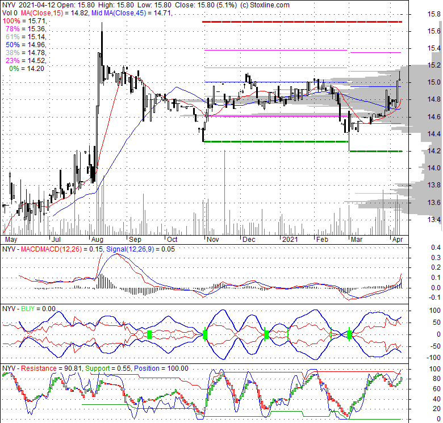Screen dimensions: 443x423
Task: Click the Aug label on time axis
Action: pyautogui.click(x=97, y=240)
